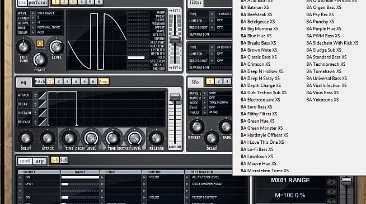Click the VELOC control in first mod row
This screenshot has width=366, height=204.
(154, 177)
